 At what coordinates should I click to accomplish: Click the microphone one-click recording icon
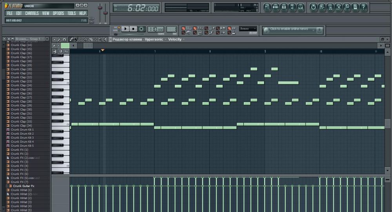click(347, 7)
